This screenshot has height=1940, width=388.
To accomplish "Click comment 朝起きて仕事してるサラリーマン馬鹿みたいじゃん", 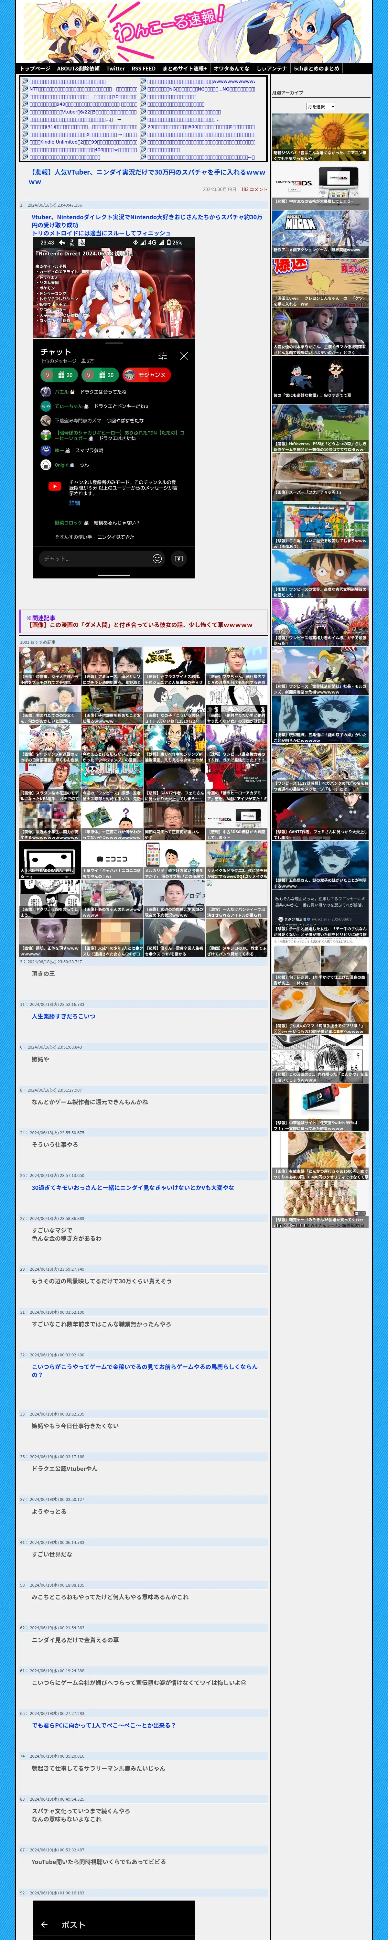I will [99, 1768].
